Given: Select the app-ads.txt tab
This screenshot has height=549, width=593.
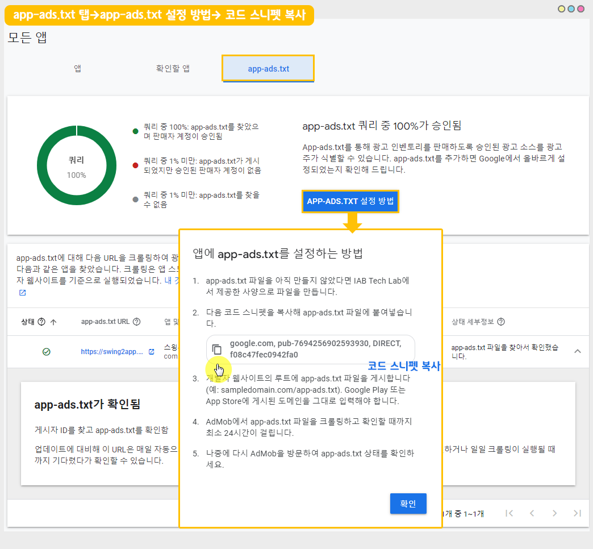Looking at the screenshot, I should coord(268,69).
